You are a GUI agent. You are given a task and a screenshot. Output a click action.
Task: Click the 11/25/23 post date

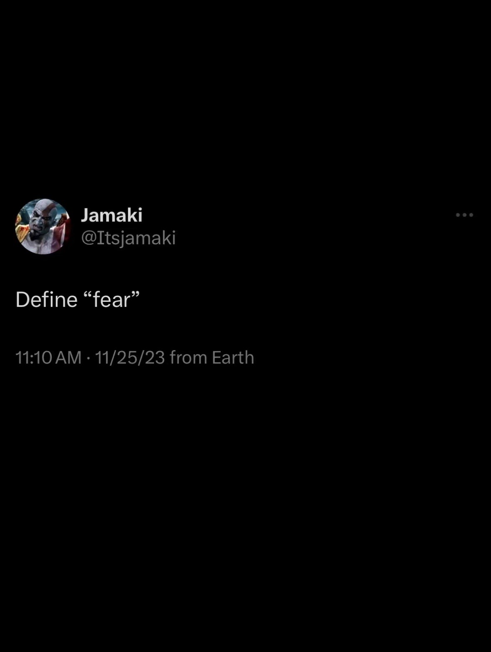coord(130,358)
